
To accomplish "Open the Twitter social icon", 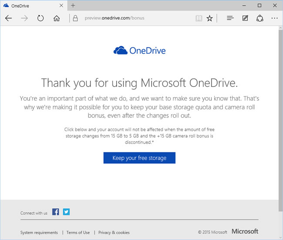I will point(66,212).
